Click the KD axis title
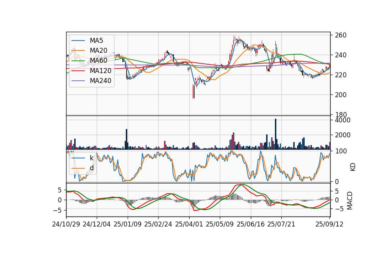The image size is (367, 264). [x=353, y=167]
